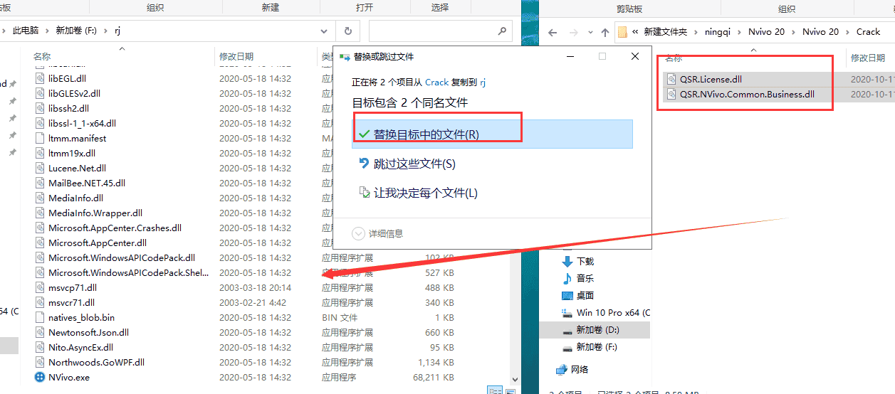Image resolution: width=895 pixels, height=394 pixels.
Task: Select the msvcr71.dll file icon
Action: tap(40, 302)
